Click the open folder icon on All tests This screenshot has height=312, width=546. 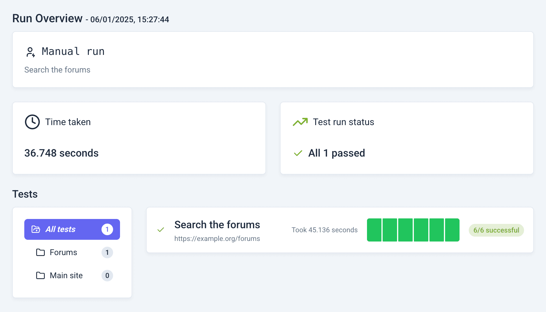tap(35, 229)
